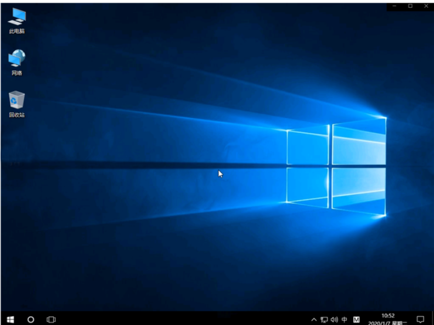Screen dimensions: 434x325
Task: Select the 回收站 (Recycle Bin) desktop icon
Action: point(16,100)
